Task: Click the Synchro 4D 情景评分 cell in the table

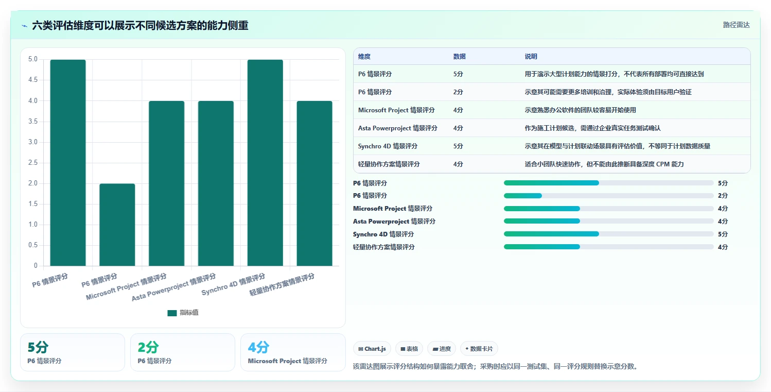Action: tap(388, 146)
